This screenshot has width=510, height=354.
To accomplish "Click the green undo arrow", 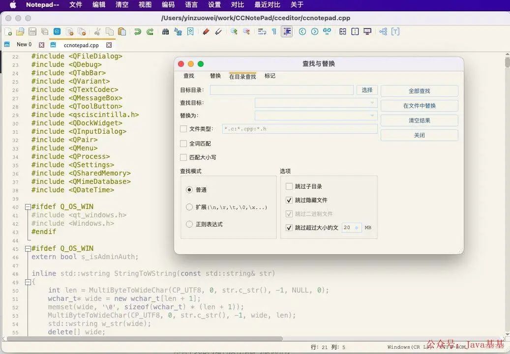I will (138, 31).
